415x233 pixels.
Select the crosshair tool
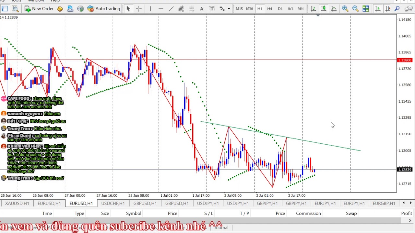(x=139, y=9)
